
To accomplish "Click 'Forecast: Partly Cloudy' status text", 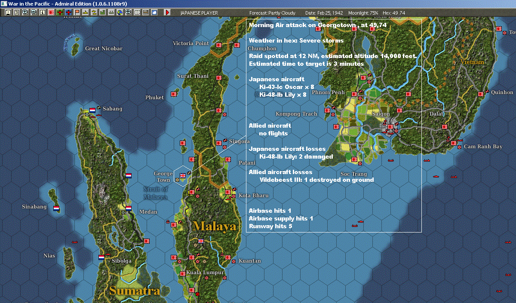I will point(272,13).
